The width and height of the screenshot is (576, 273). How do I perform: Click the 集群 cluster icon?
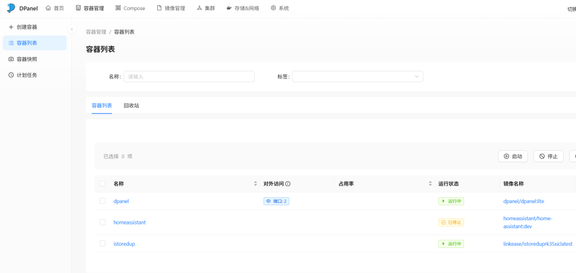(199, 8)
